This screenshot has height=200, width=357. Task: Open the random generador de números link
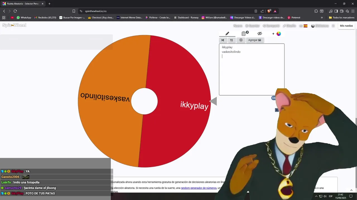coord(199,188)
